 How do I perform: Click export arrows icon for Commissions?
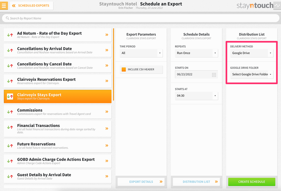pos(10,112)
